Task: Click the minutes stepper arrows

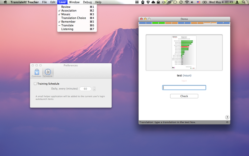Action: pos(94,89)
